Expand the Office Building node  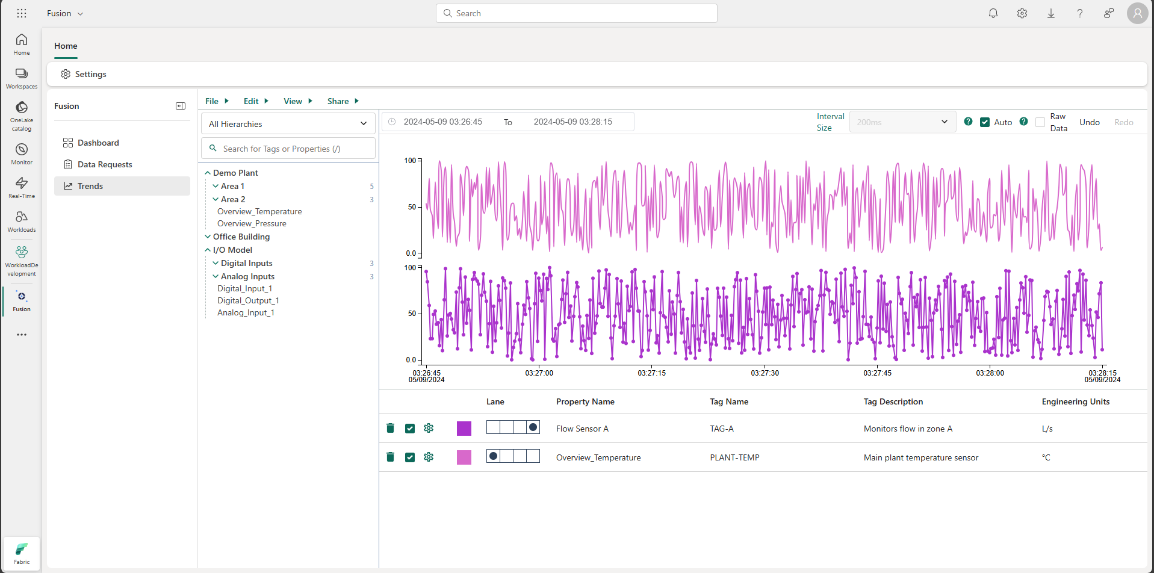208,237
